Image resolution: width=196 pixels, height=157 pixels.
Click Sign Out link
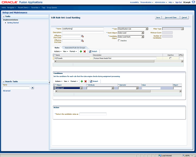pos(179,2)
